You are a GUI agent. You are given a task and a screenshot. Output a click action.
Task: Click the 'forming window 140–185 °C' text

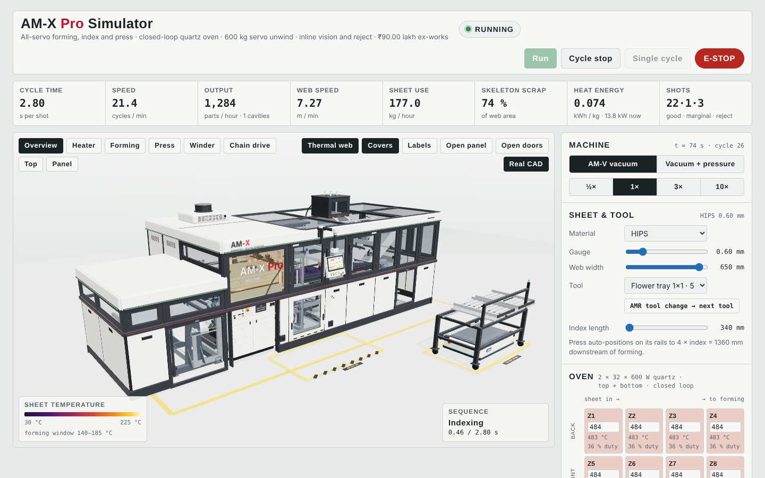69,433
